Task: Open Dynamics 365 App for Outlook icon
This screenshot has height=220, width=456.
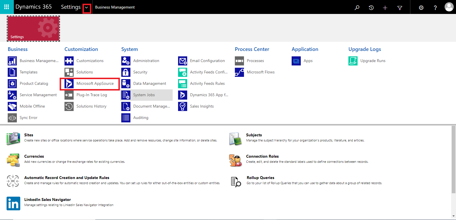Action: [x=183, y=95]
